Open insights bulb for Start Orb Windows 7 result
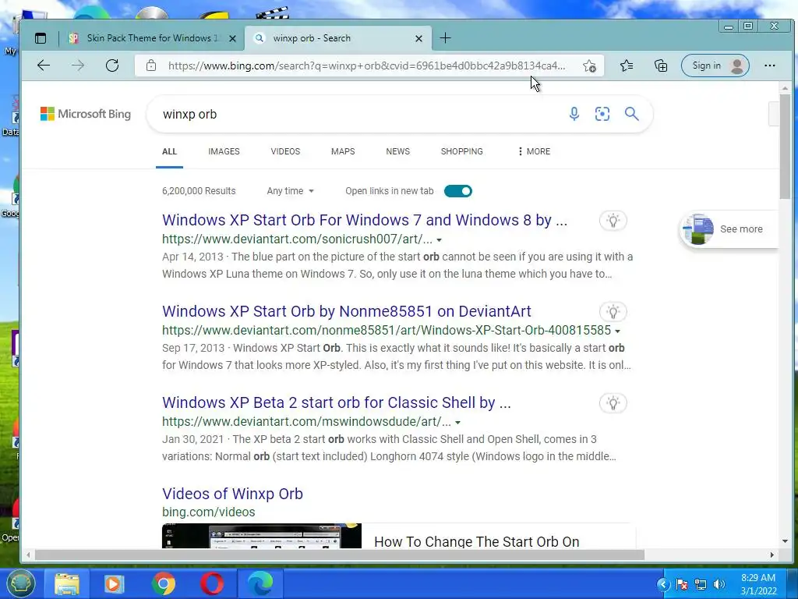This screenshot has width=798, height=599. pos(613,221)
